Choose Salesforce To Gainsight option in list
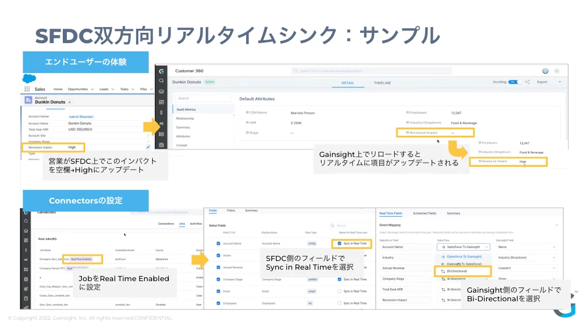 [x=464, y=256]
